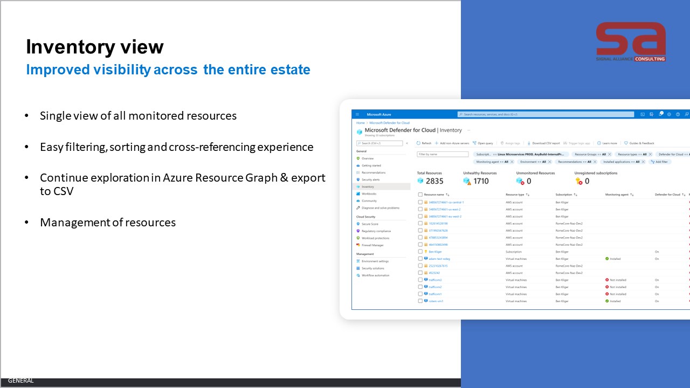Image resolution: width=690 pixels, height=388 pixels.
Task: Check the box for 348567274661-us-east-2
Action: tap(420, 209)
